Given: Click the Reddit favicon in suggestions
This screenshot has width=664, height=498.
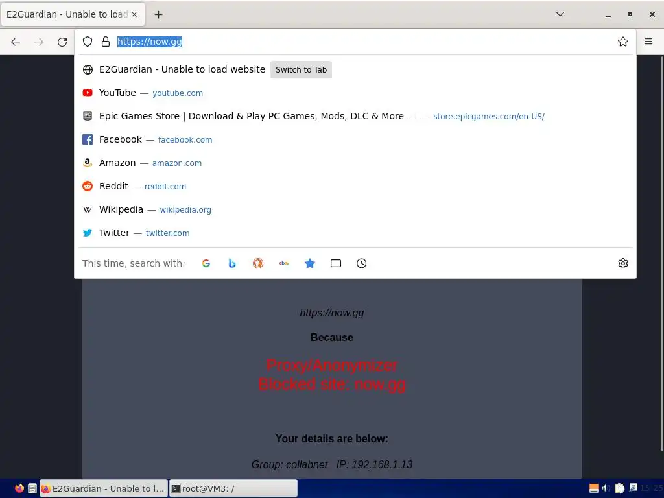Looking at the screenshot, I should click(x=88, y=186).
